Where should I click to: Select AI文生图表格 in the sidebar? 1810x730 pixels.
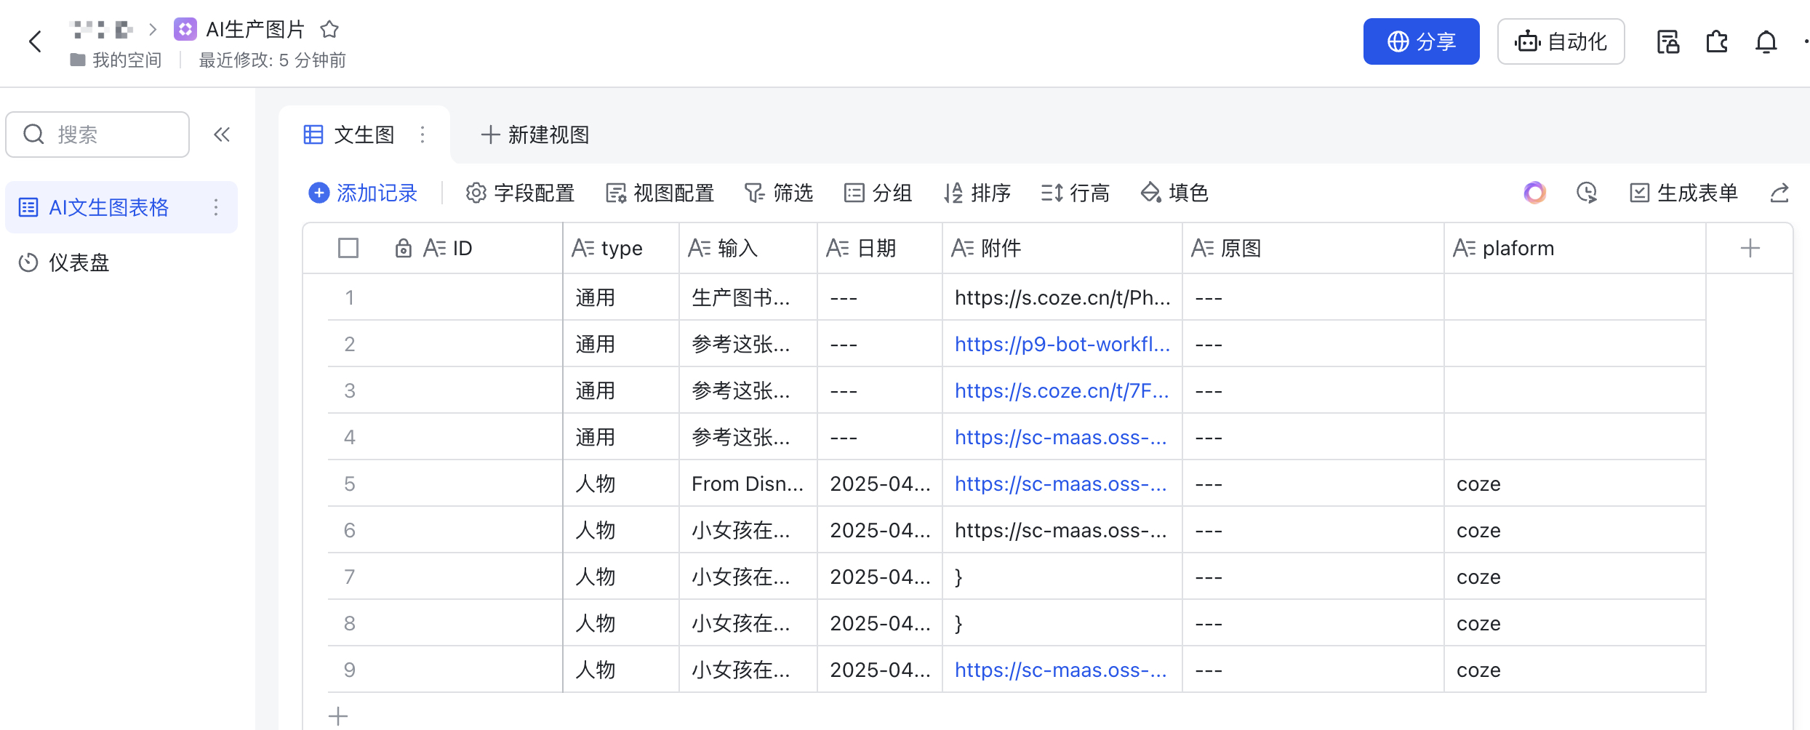[121, 207]
